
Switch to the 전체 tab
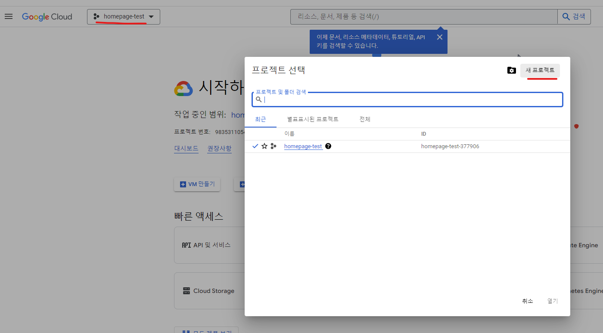[365, 119]
